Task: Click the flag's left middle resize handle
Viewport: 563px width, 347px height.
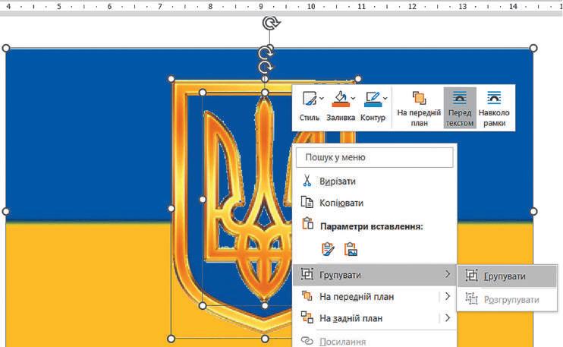Action: [6, 211]
